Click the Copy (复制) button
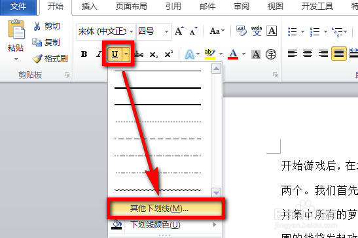Screen dimensions: 358x238 (46, 42)
